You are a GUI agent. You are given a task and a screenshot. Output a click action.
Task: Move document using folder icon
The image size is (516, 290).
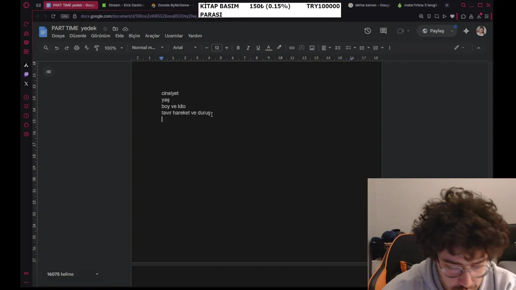tap(115, 29)
